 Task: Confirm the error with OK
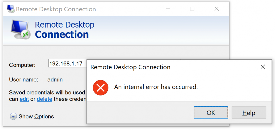click(211, 113)
